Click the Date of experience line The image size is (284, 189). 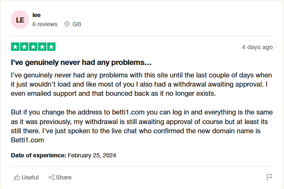pyautogui.click(x=64, y=155)
